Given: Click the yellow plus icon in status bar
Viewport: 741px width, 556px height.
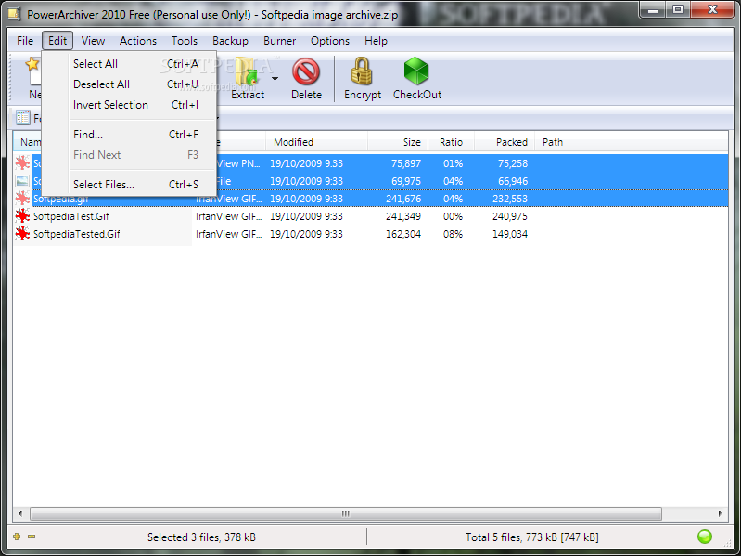Looking at the screenshot, I should 17,537.
